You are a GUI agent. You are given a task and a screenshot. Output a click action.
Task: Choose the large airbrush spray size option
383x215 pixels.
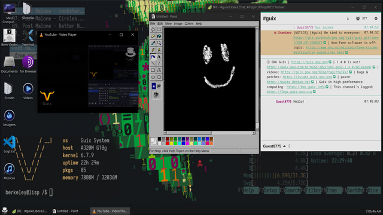point(156,95)
